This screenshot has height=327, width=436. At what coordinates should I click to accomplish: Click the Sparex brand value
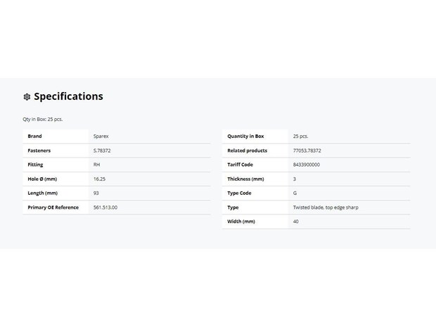101,136
